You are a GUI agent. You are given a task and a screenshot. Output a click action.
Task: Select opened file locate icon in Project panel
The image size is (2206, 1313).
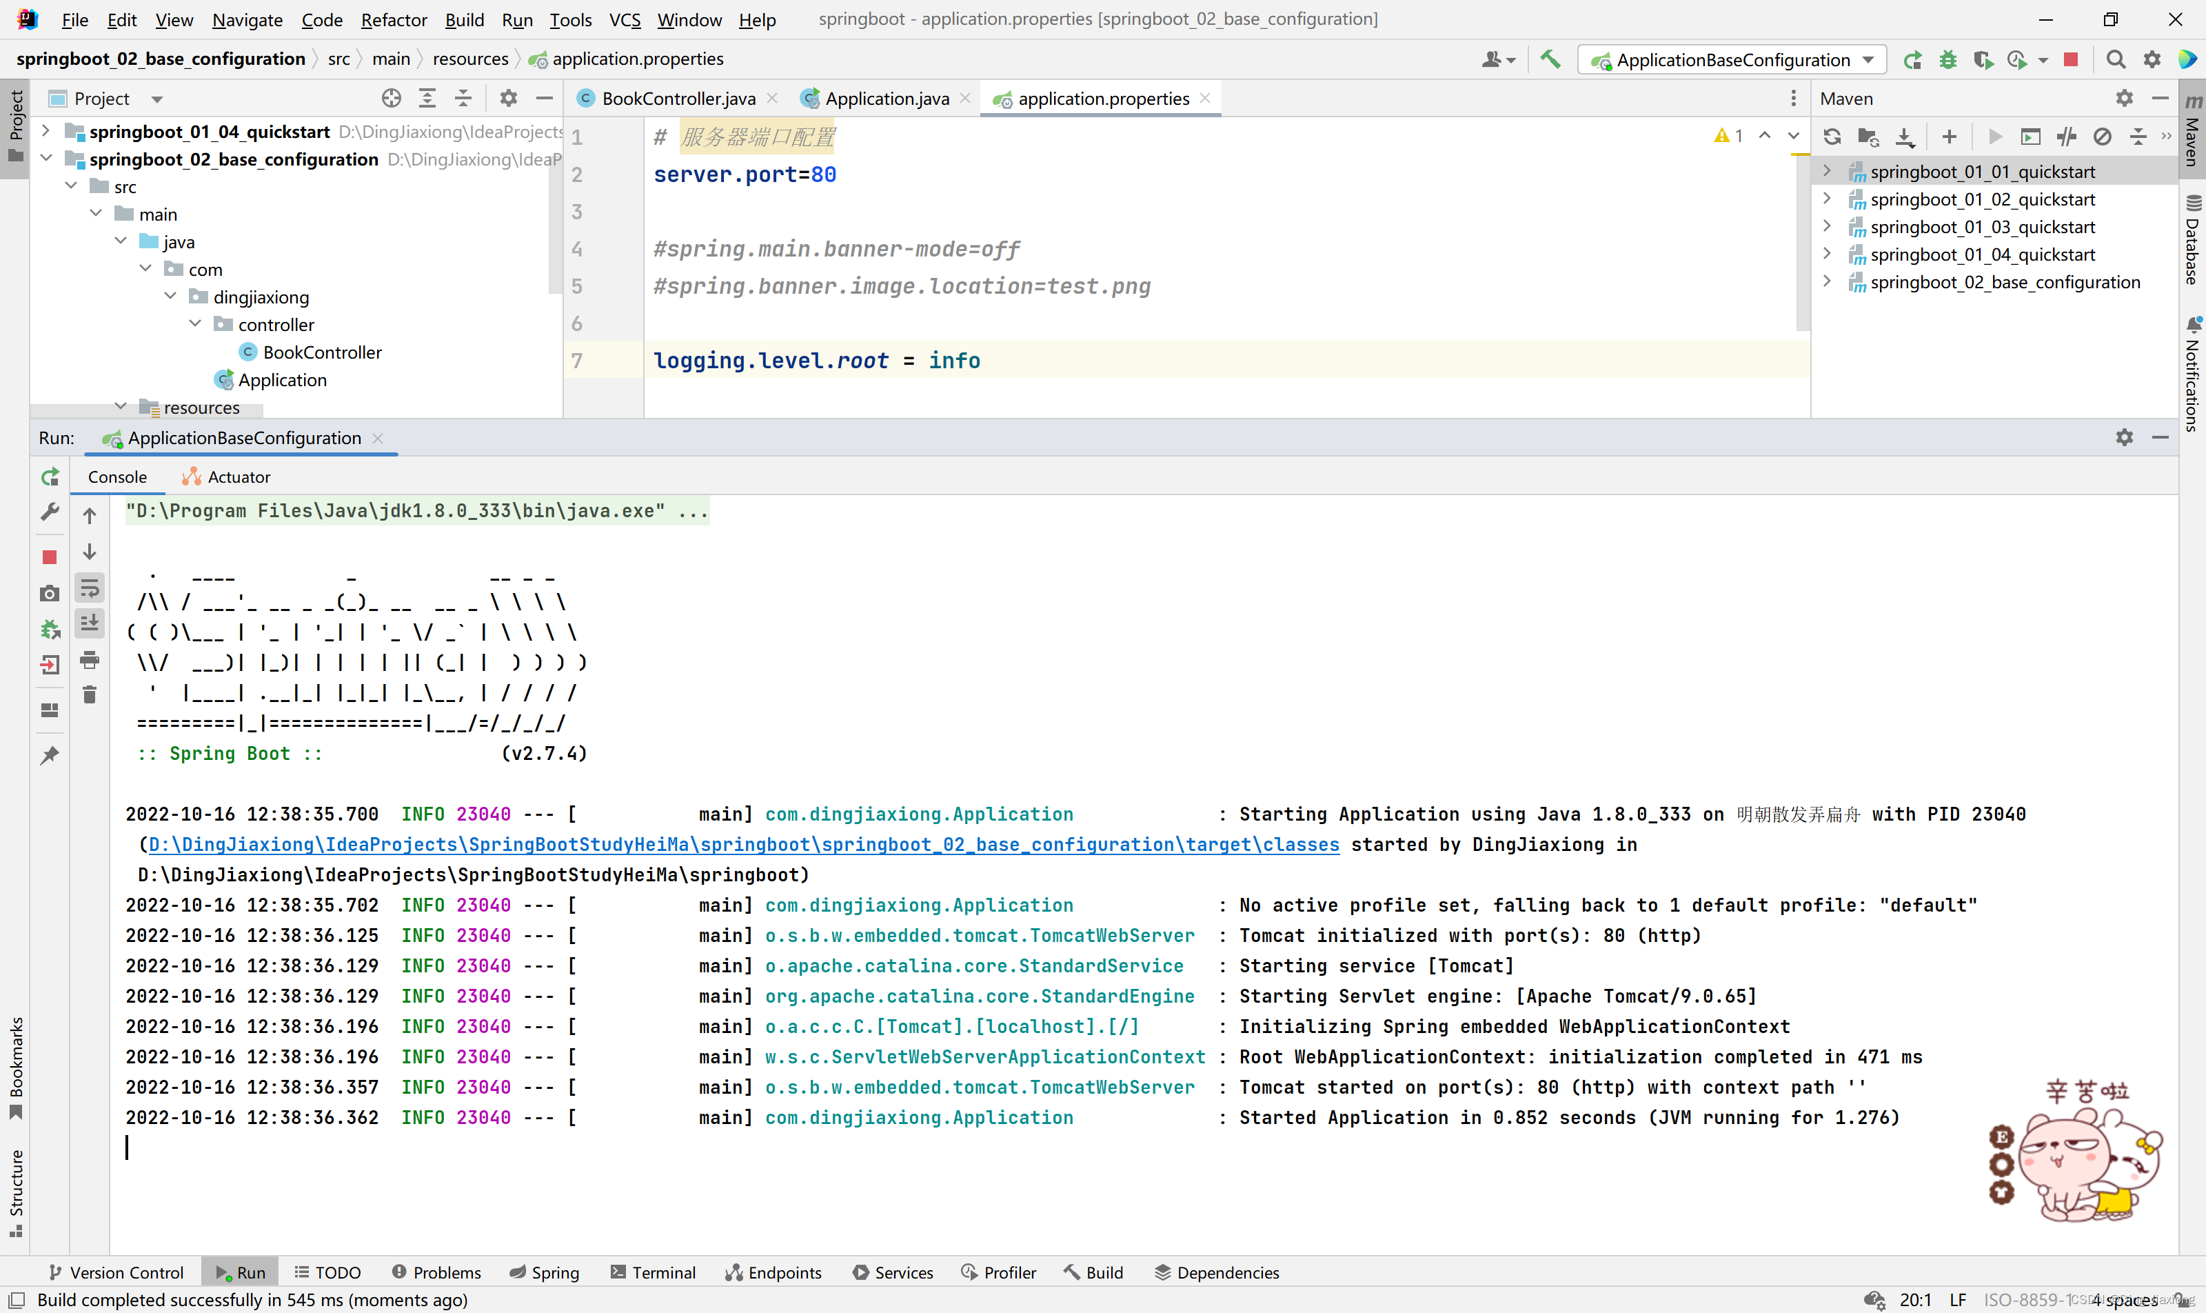pyautogui.click(x=391, y=98)
